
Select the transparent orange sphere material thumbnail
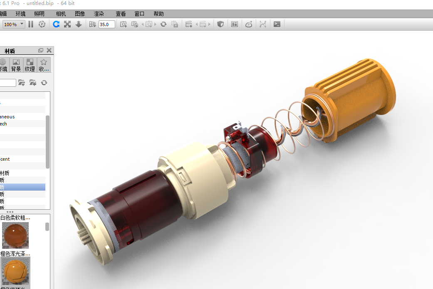(15, 236)
